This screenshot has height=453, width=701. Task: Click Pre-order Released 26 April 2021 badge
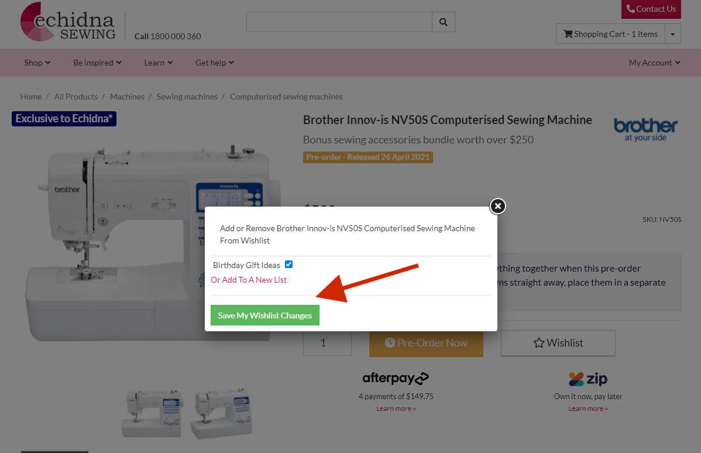[x=368, y=157]
